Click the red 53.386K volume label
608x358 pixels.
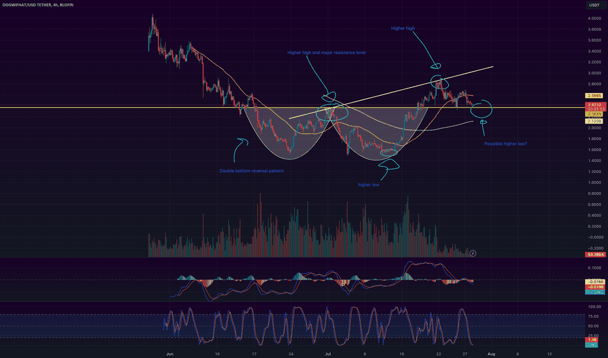tap(595, 255)
